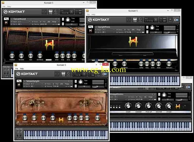Open Help menu in SaloonUpright window
The width and height of the screenshot is (194, 142).
click(22, 69)
